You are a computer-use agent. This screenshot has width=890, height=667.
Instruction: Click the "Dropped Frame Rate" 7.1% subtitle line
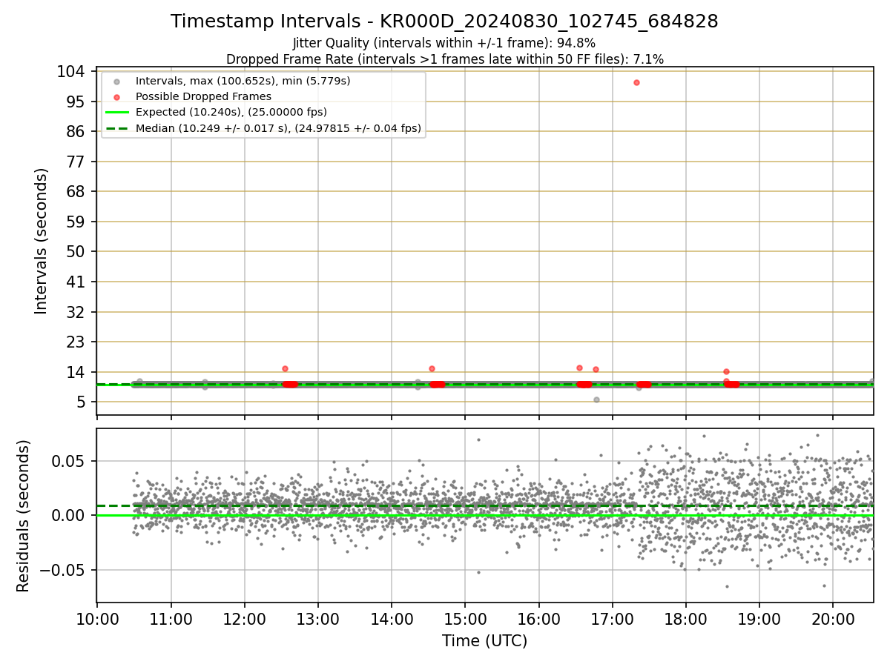444,59
